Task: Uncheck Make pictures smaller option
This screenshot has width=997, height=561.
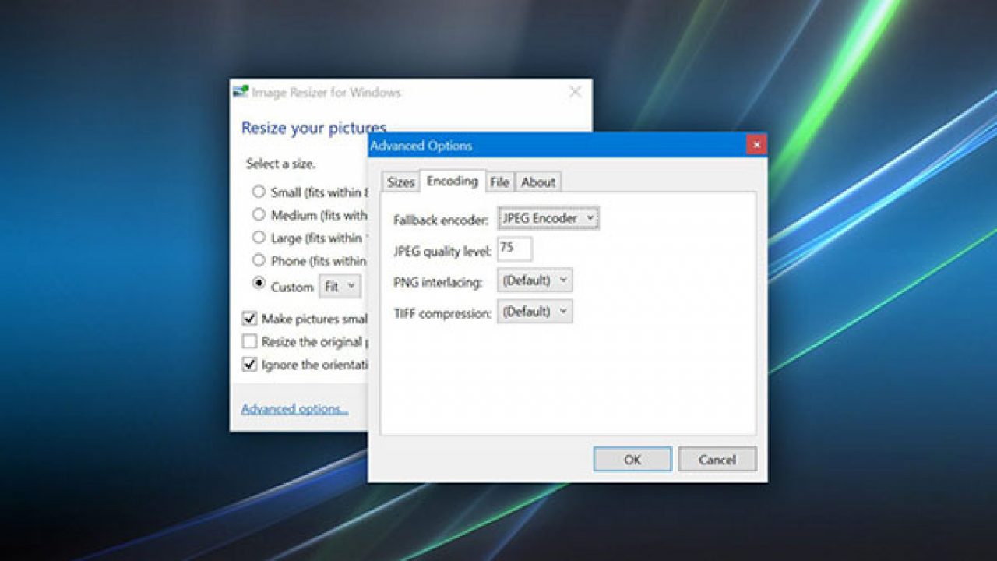Action: [251, 318]
